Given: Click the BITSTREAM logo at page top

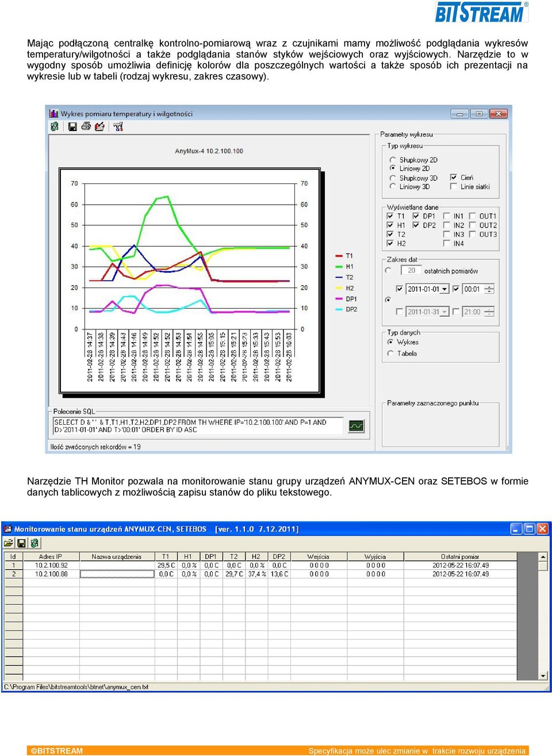Looking at the screenshot, I should click(481, 12).
